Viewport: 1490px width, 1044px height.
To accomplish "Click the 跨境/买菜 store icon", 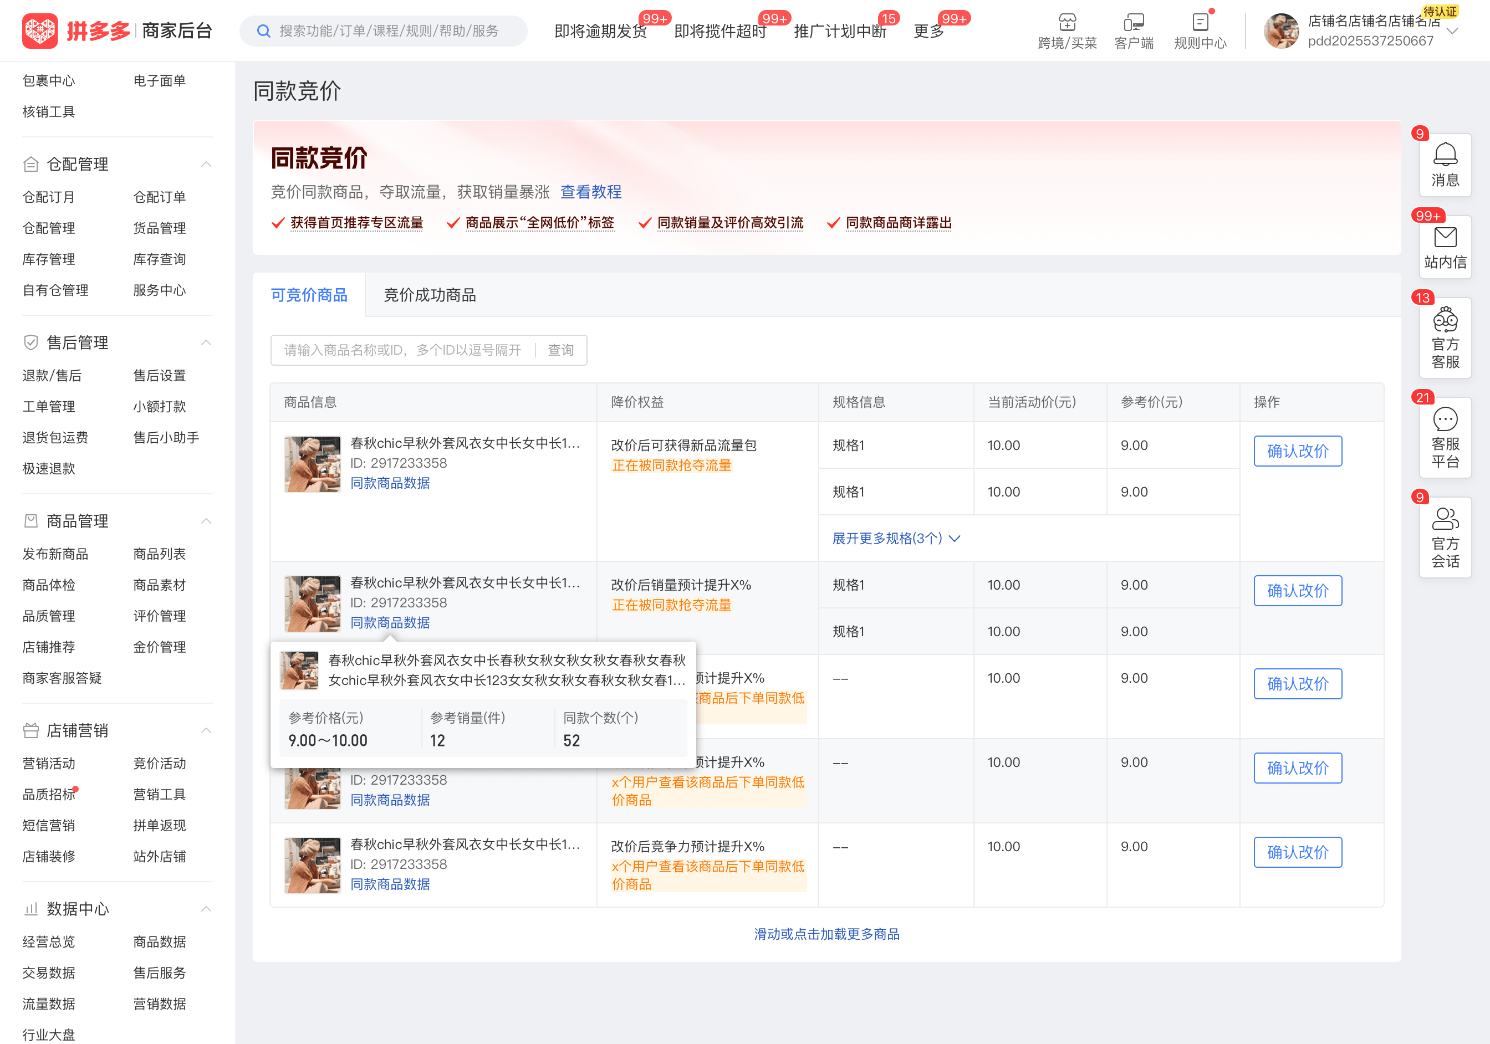I will [x=1067, y=23].
